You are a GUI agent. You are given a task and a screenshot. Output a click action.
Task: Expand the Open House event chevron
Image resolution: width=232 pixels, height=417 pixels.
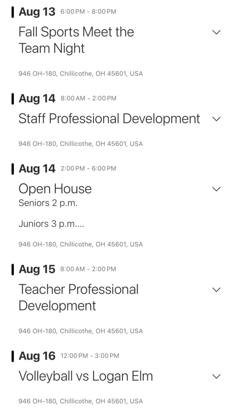pyautogui.click(x=217, y=189)
